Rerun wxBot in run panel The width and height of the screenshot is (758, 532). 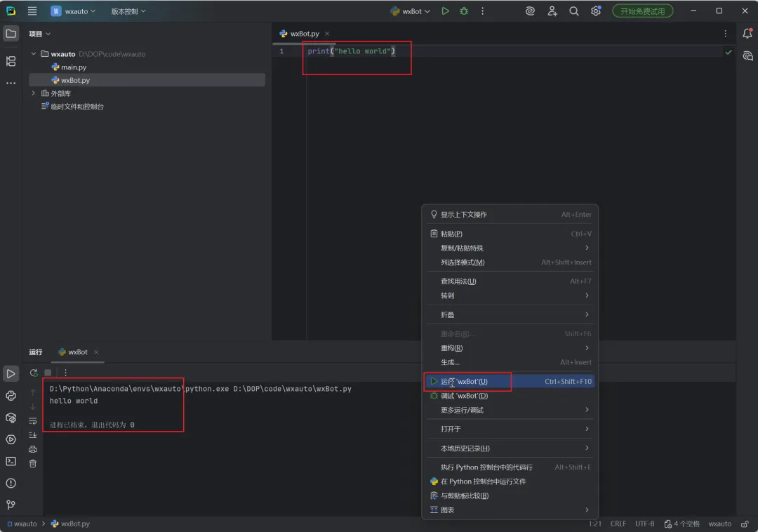(34, 373)
